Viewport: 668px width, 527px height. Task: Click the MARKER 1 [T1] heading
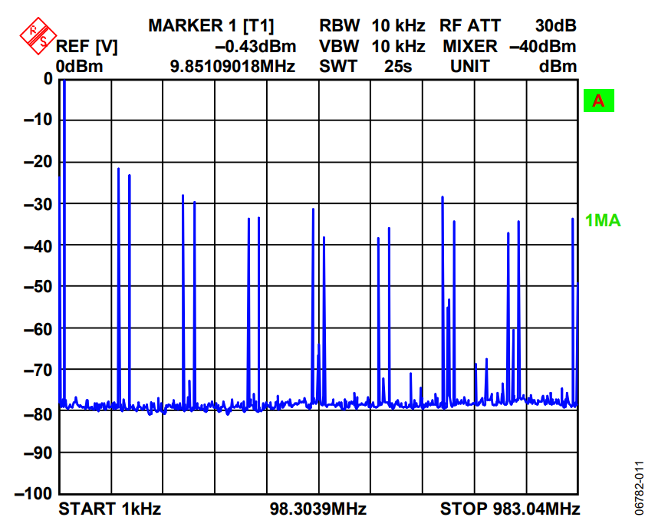(211, 26)
